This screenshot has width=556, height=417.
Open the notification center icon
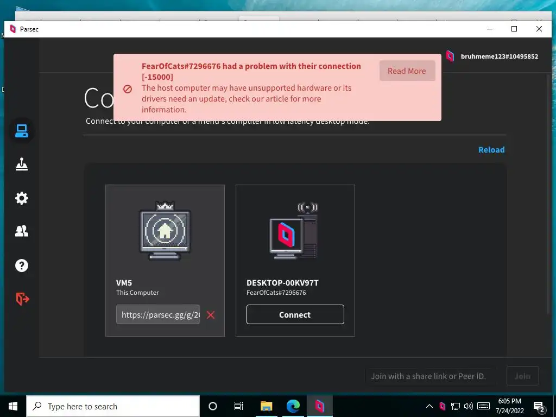tap(539, 407)
